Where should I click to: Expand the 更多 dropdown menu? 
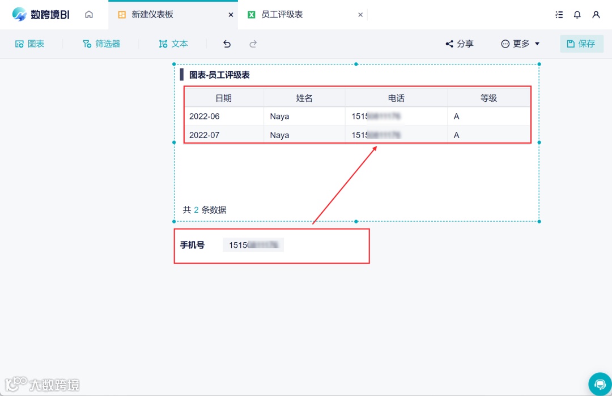click(x=520, y=44)
